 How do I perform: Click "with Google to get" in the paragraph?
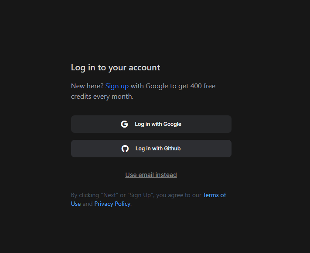[x=160, y=86]
